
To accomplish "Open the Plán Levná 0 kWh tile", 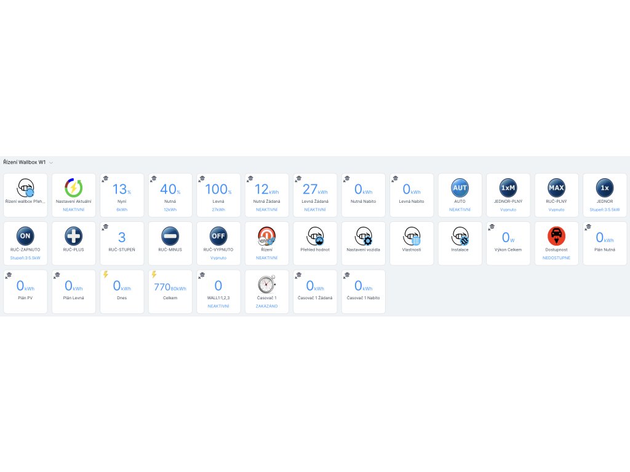I will [74, 291].
